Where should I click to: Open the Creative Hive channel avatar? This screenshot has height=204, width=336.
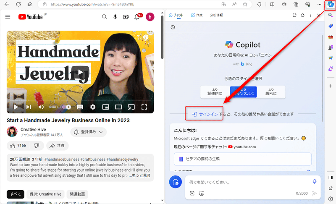(x=12, y=132)
